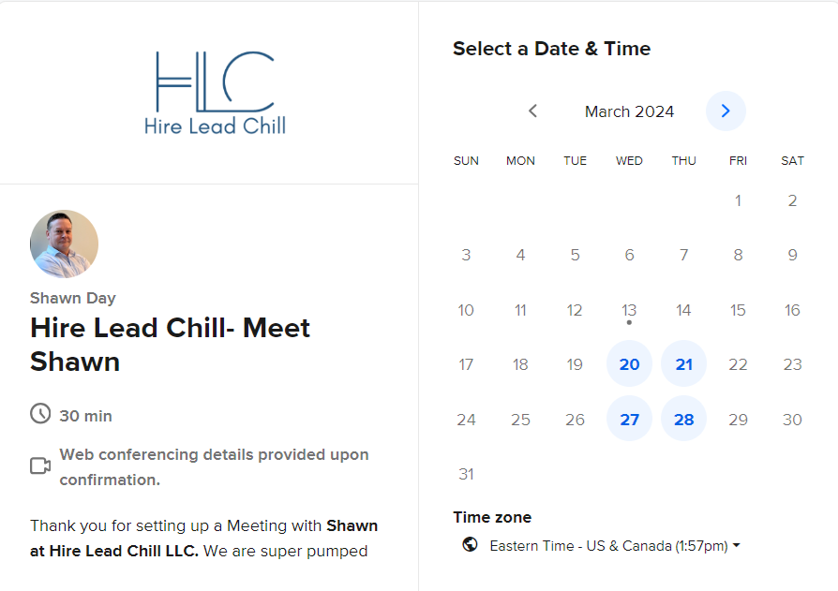838x591 pixels.
Task: Click March 31 on the calendar
Action: pyautogui.click(x=466, y=474)
